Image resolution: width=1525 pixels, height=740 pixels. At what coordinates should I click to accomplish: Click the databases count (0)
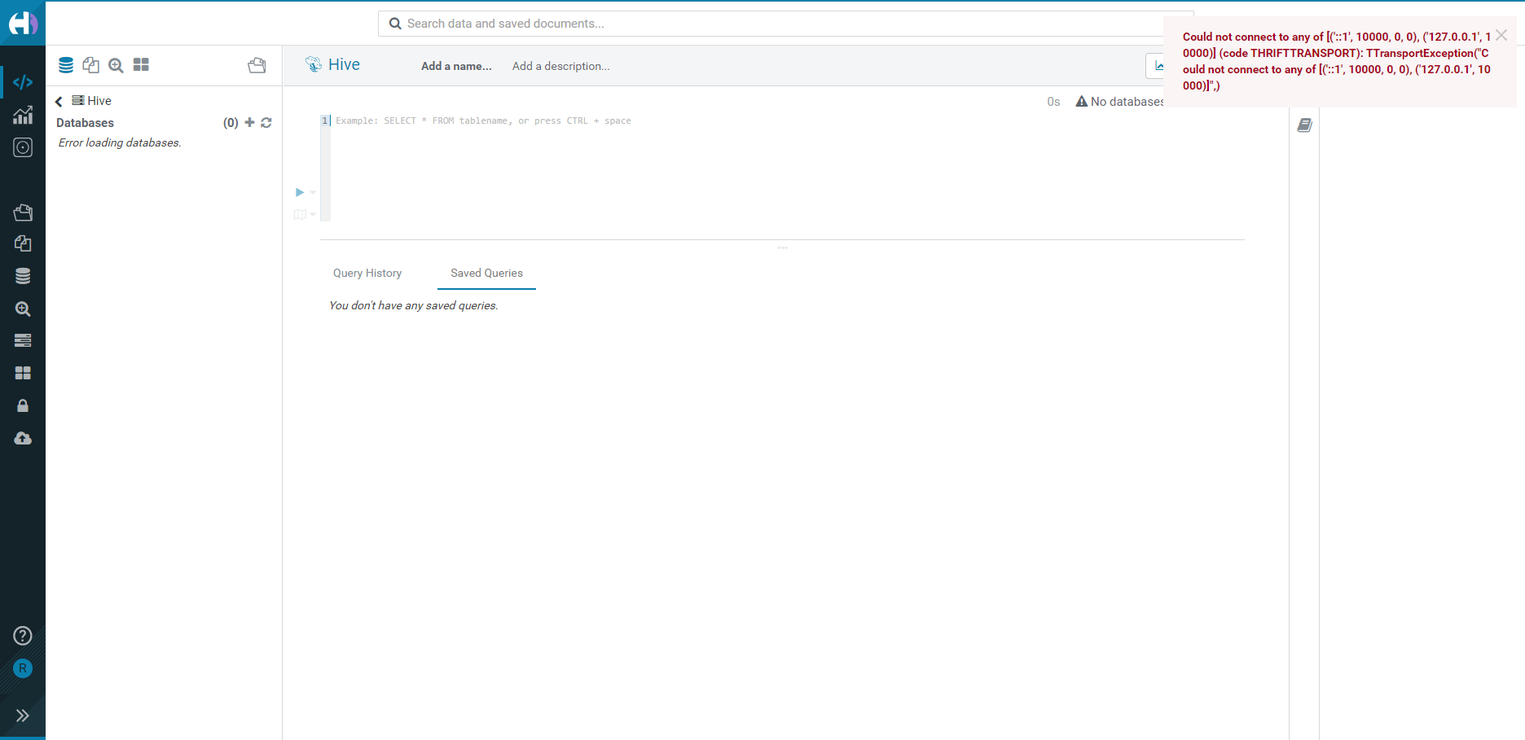click(231, 123)
